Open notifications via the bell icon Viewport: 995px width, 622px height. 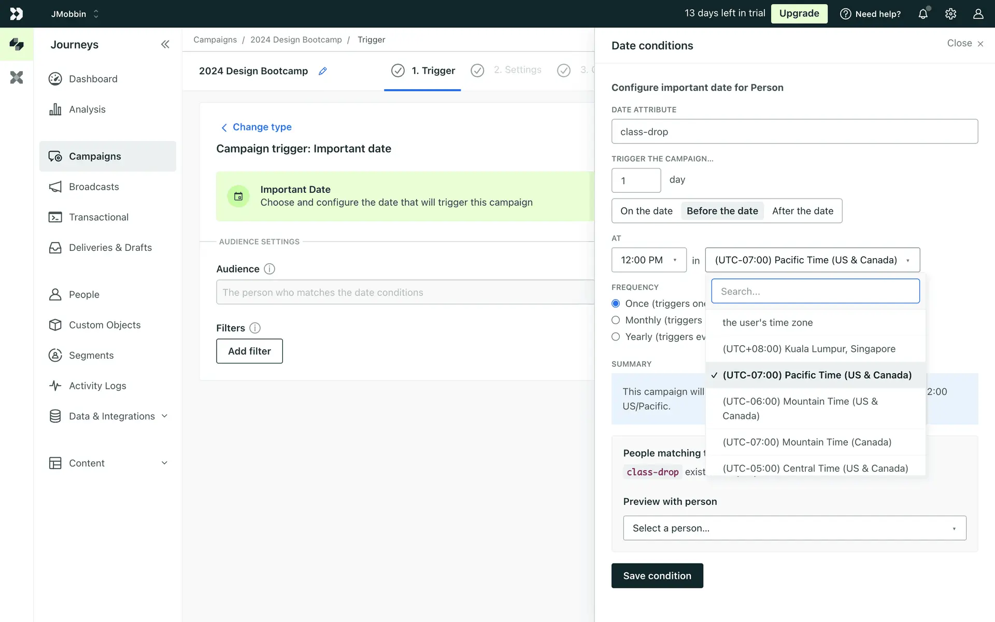[923, 14]
